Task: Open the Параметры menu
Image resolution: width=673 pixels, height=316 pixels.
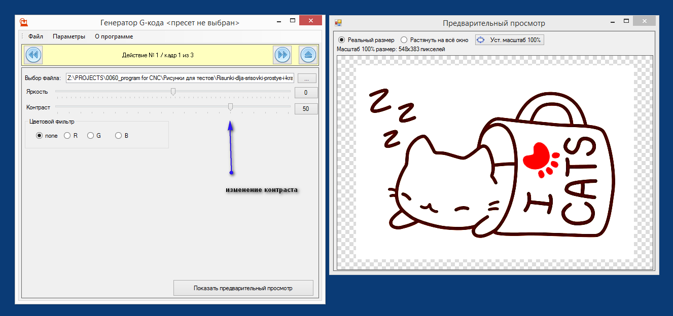Action: (x=69, y=36)
